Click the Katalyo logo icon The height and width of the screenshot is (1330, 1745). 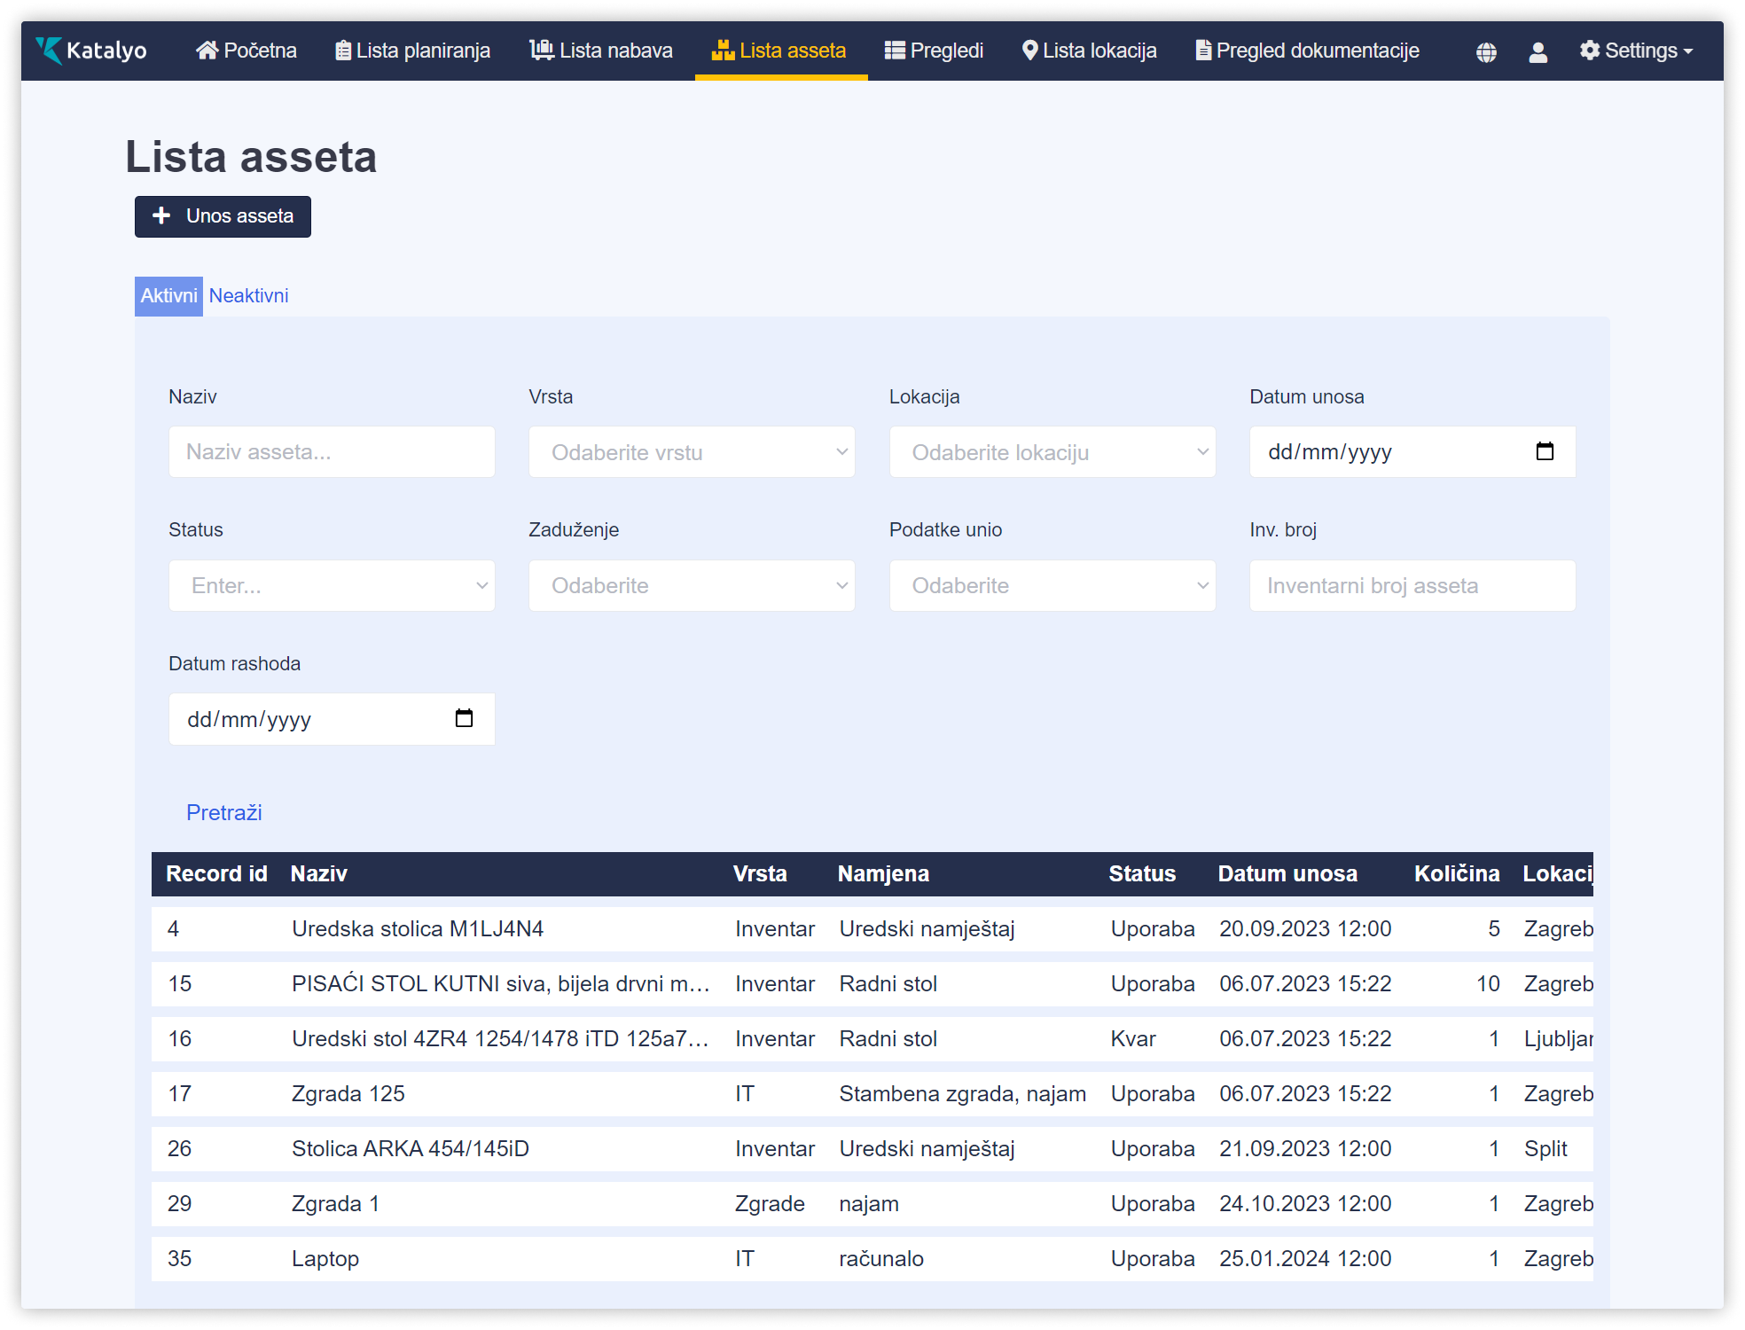tap(50, 51)
